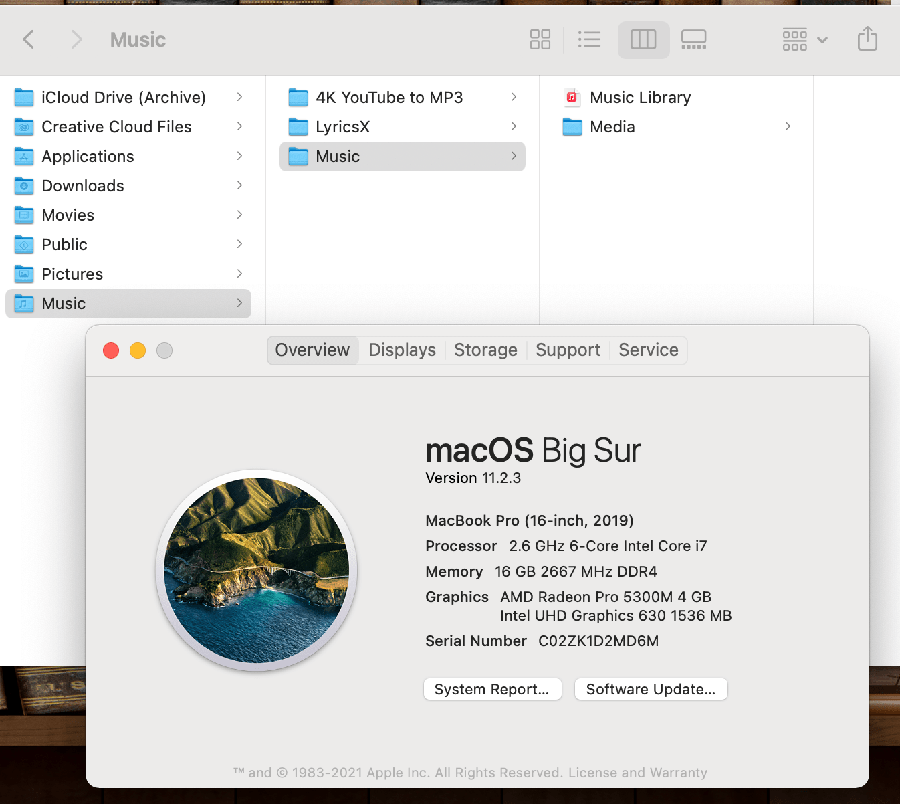The width and height of the screenshot is (900, 804).
Task: Open the License and Warranty link
Action: pyautogui.click(x=637, y=773)
